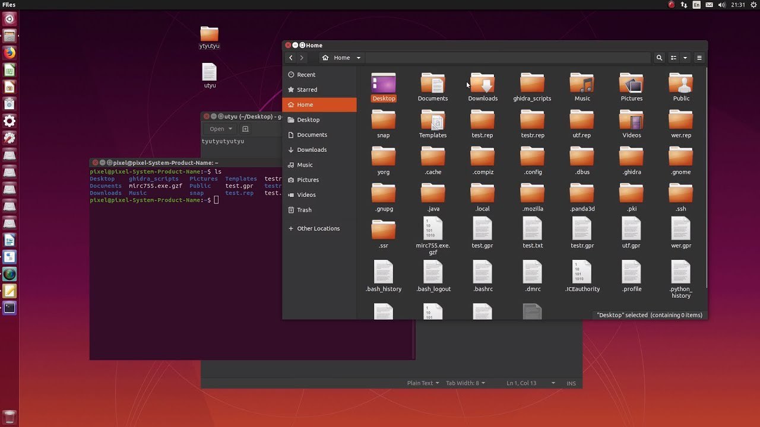Click the new document button in gedit
The image size is (760, 427).
[x=245, y=129]
